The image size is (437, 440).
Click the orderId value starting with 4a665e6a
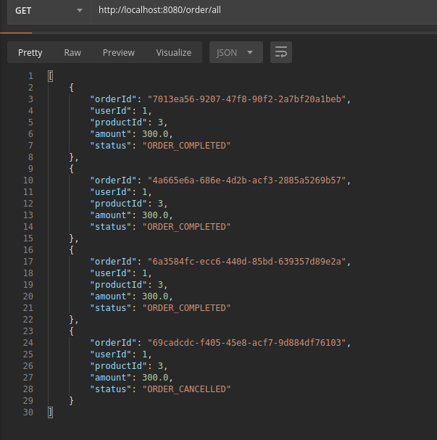click(249, 180)
